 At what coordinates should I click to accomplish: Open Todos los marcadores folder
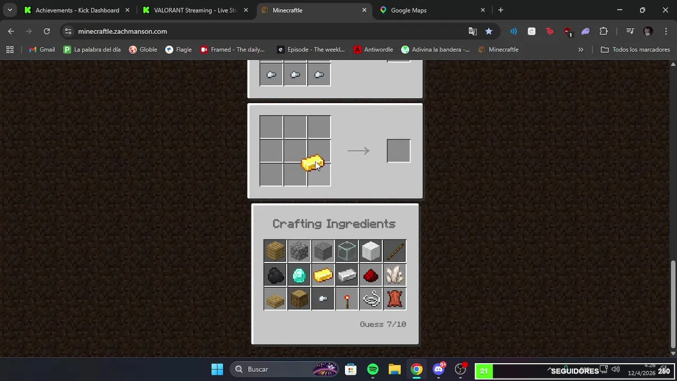635,49
